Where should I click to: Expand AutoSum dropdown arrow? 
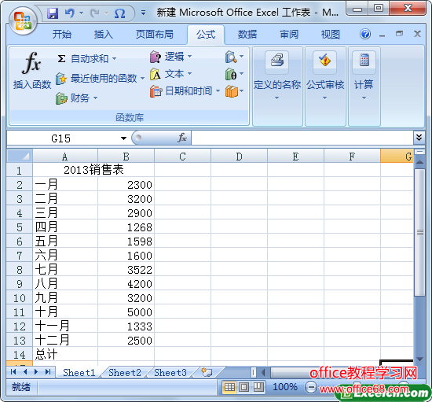pyautogui.click(x=114, y=59)
